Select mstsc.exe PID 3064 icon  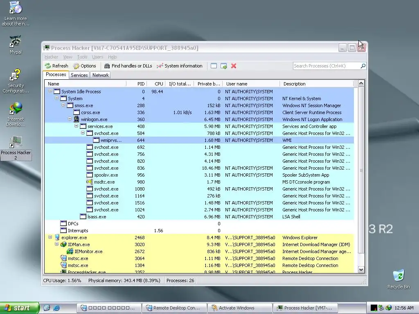click(x=63, y=258)
